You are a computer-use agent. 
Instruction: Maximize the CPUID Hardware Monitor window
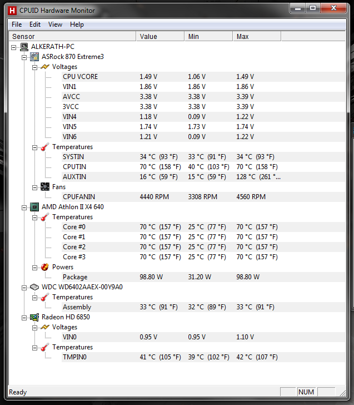(313, 8)
